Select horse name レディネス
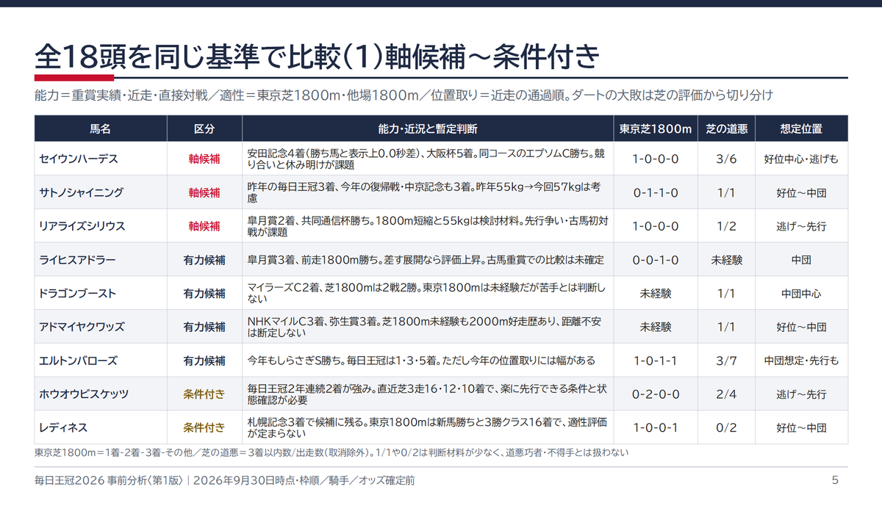Image resolution: width=882 pixels, height=517 pixels. 63,427
